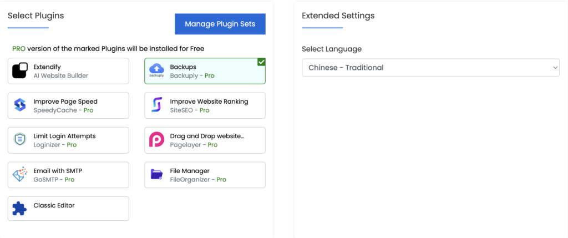Click the SpeedyCache blue logo icon

click(20, 105)
